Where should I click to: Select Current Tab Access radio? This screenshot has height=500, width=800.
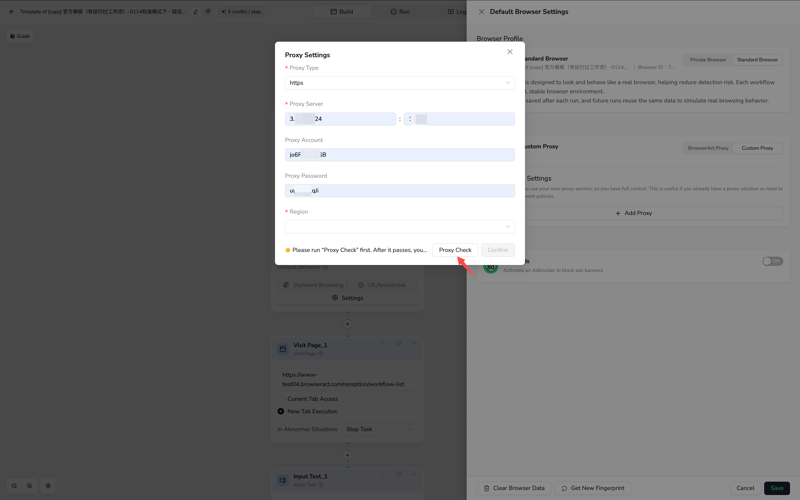281,399
